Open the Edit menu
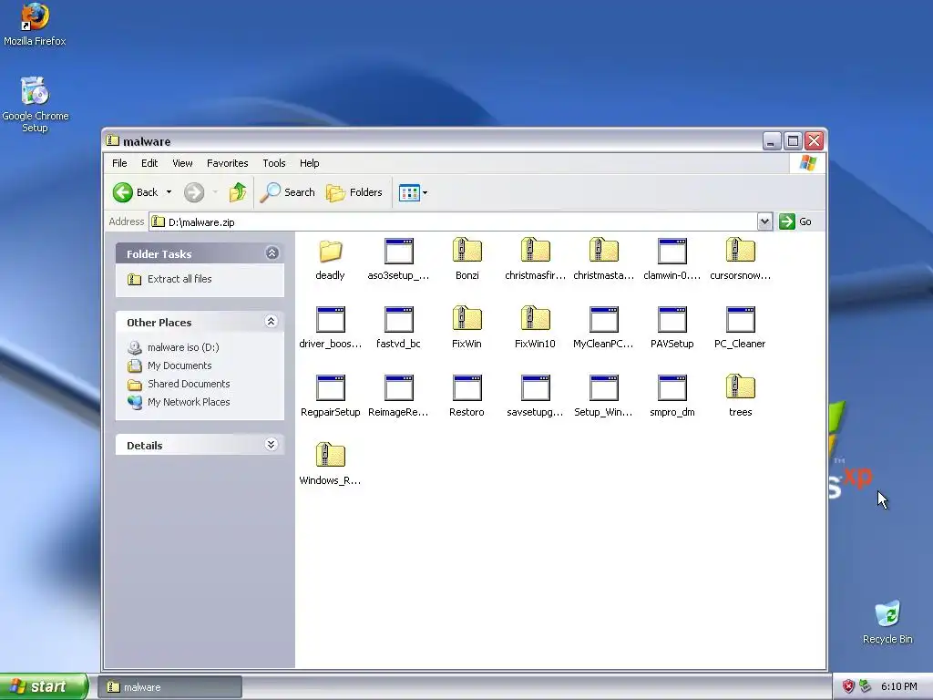This screenshot has width=933, height=700. [149, 163]
